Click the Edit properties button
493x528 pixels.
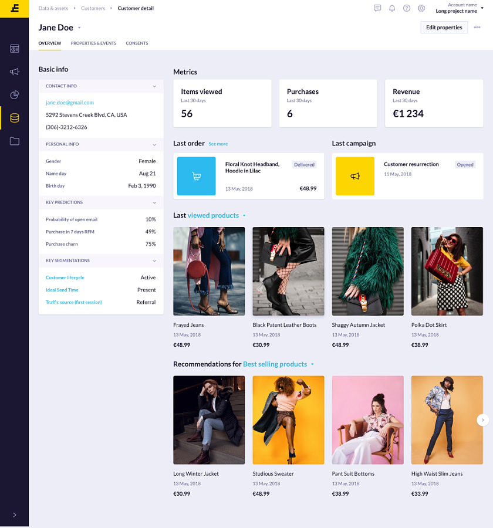tap(444, 27)
